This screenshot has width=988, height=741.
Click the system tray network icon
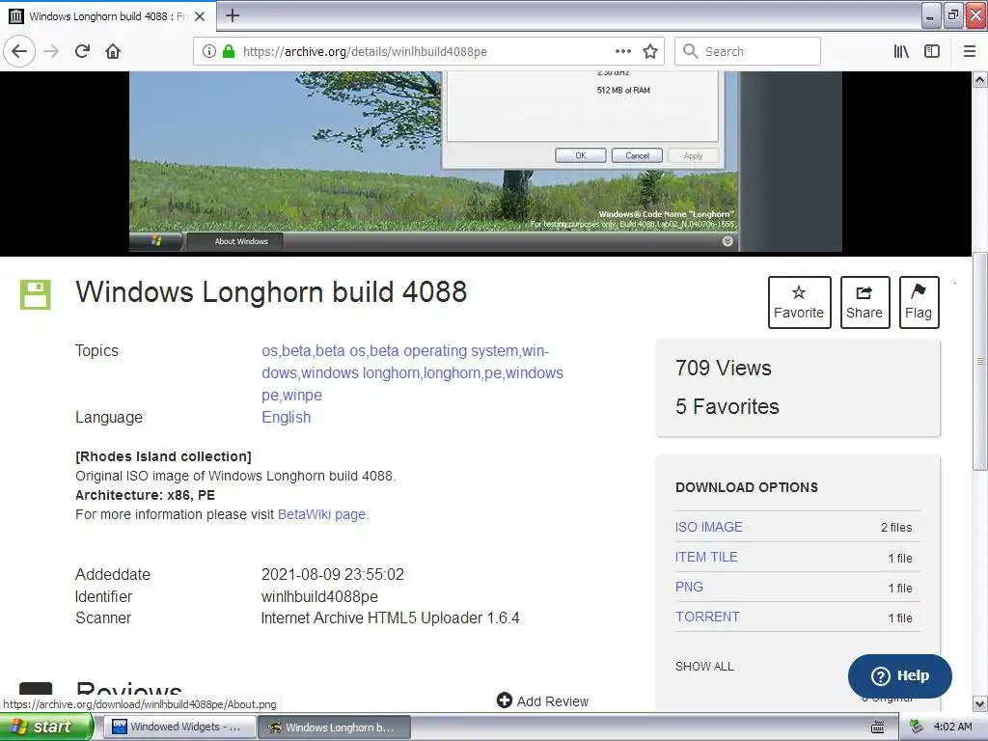(917, 727)
